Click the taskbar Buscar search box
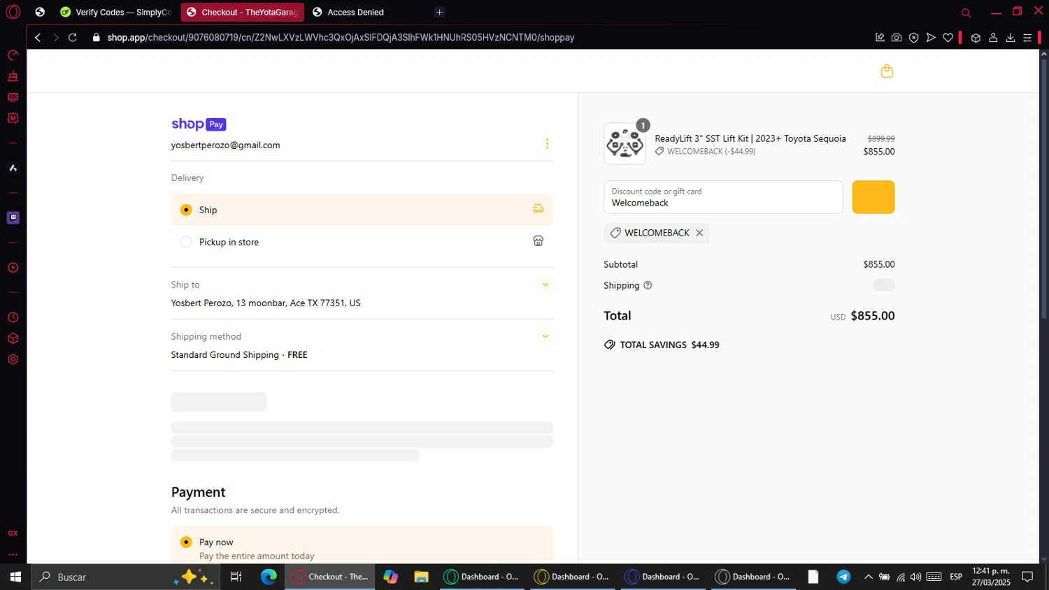 click(x=126, y=577)
